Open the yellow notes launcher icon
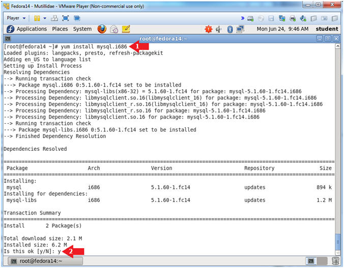 tap(126, 29)
